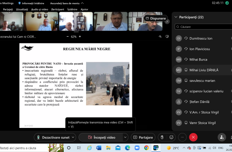The width and height of the screenshot is (232, 152).
Task: Toggle participants panel button in control bar
Action: (x=222, y=137)
